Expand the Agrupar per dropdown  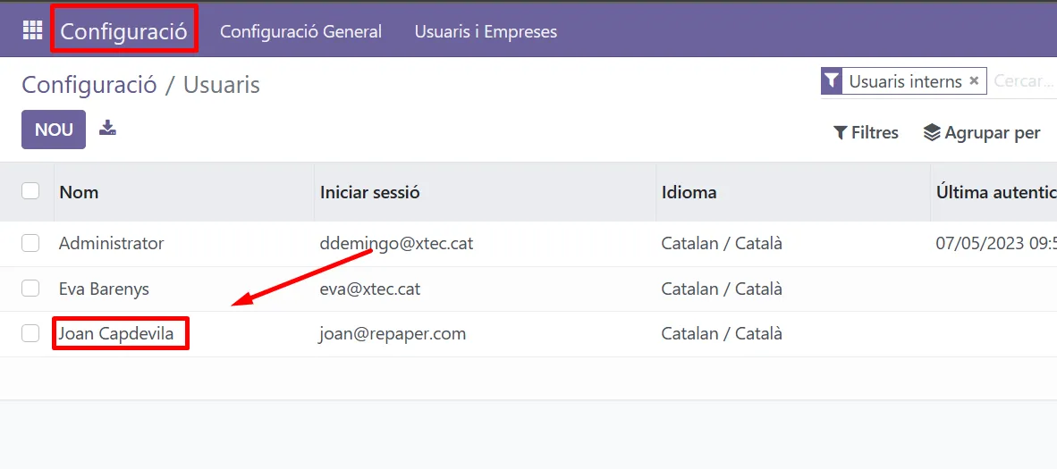pyautogui.click(x=982, y=132)
